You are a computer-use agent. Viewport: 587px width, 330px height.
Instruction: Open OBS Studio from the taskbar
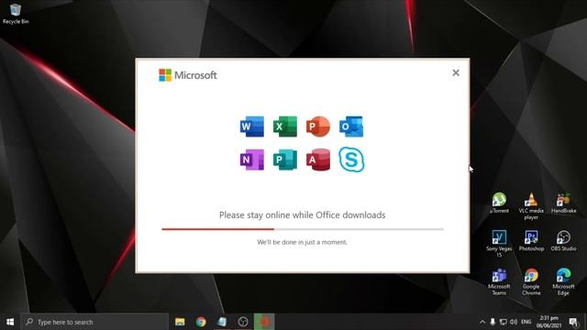(243, 322)
